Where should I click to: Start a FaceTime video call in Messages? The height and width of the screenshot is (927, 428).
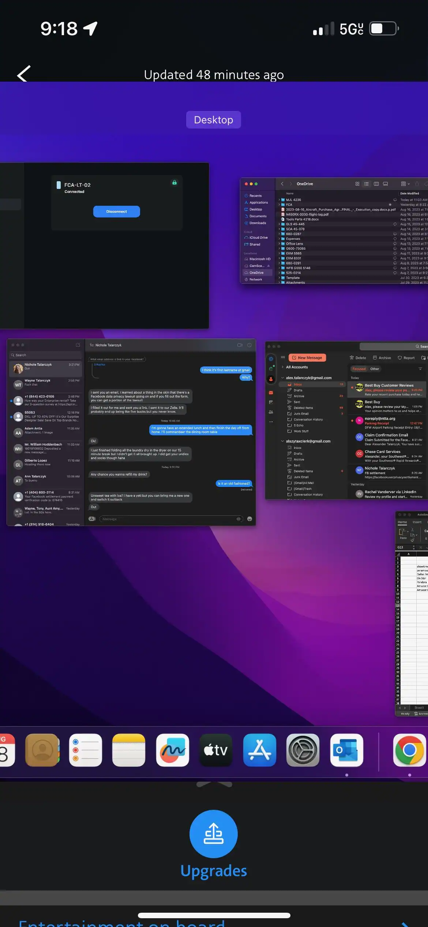(x=240, y=345)
